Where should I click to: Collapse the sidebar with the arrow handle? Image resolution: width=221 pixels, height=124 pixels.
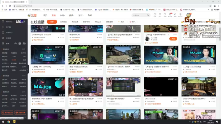[x=28, y=69]
